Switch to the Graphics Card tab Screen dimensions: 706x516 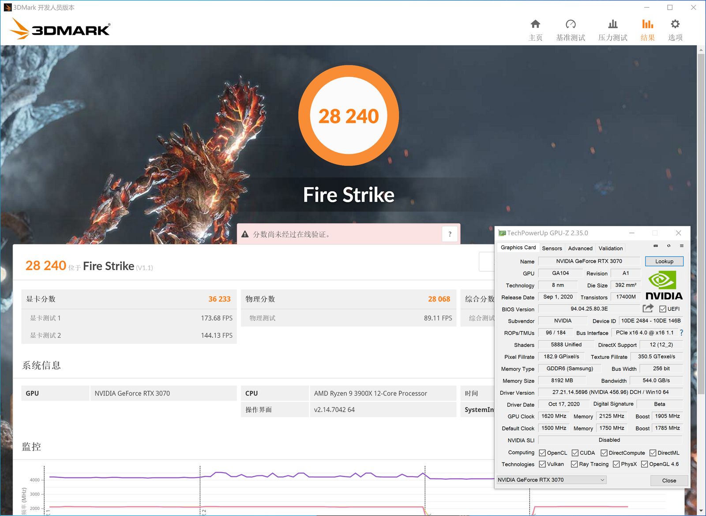518,248
